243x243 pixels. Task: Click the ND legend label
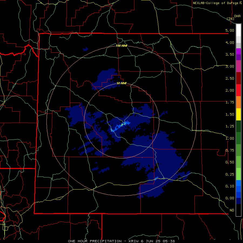[232, 210]
